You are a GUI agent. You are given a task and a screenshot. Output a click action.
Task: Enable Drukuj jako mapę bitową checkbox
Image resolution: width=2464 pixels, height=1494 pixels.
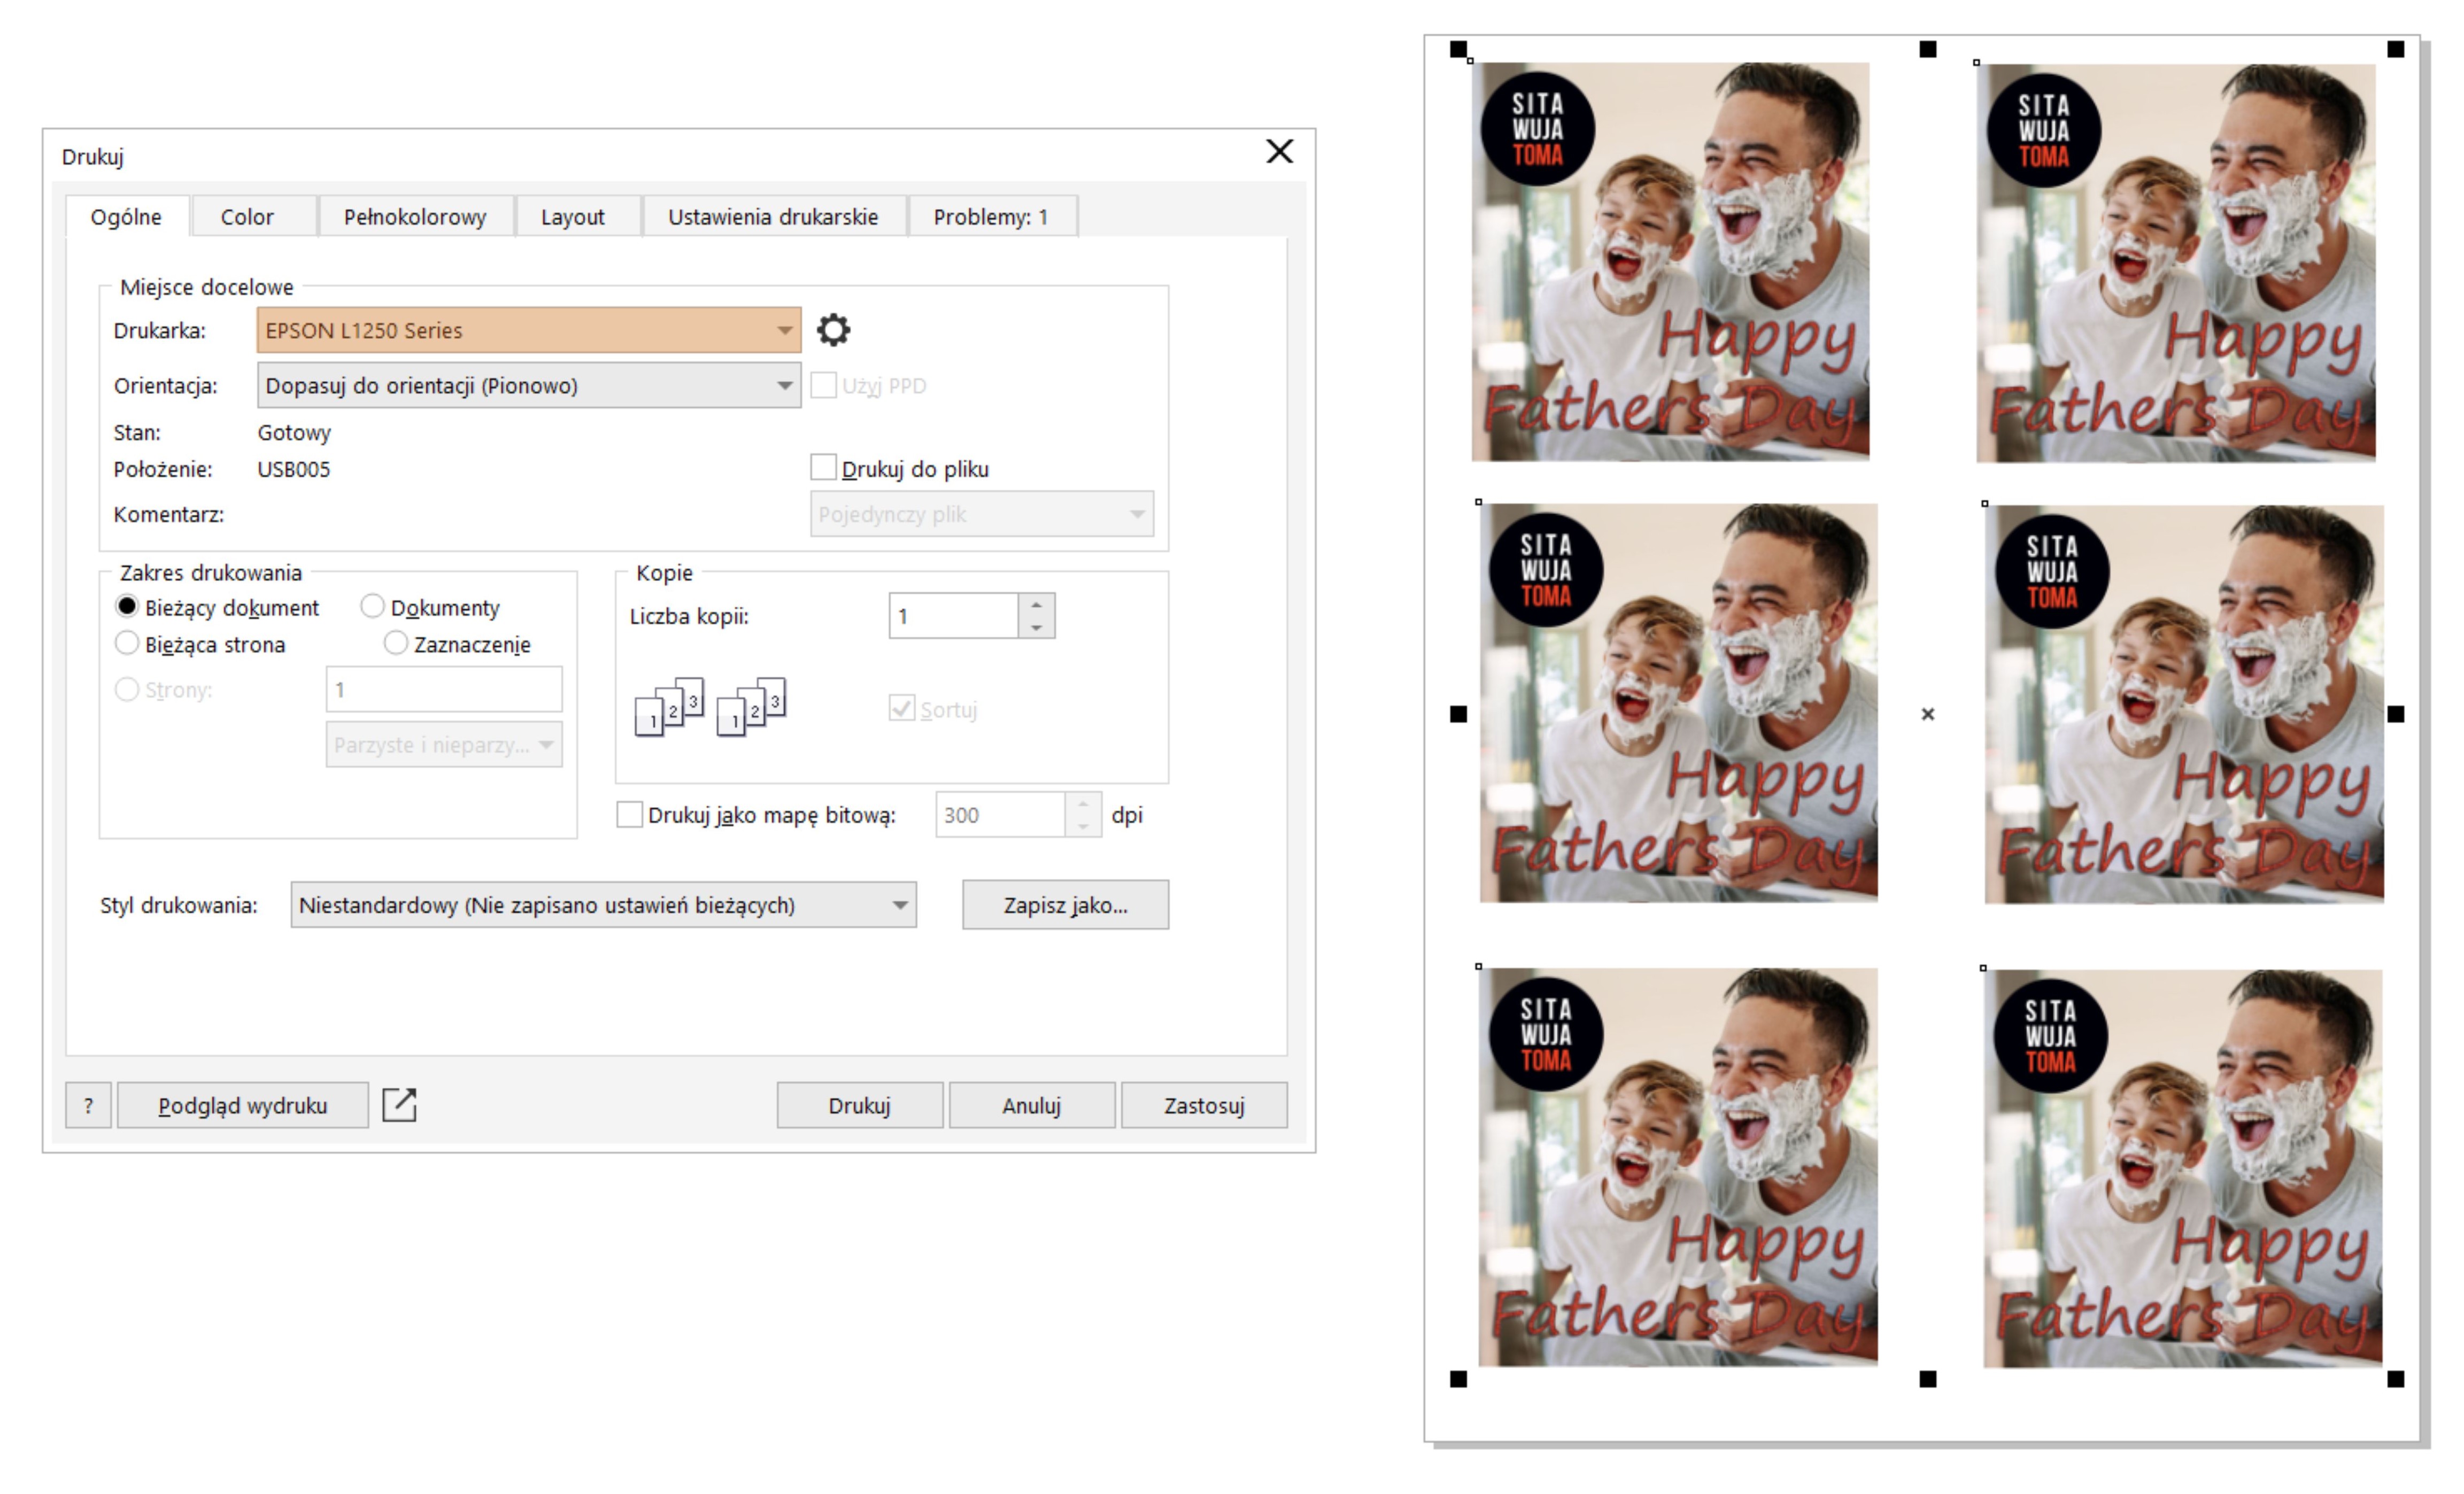[629, 815]
